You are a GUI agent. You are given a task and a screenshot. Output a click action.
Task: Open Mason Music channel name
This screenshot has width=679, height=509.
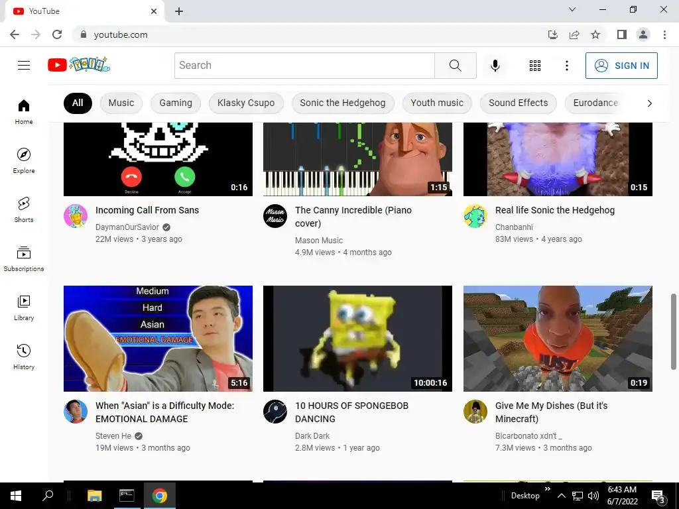319,241
